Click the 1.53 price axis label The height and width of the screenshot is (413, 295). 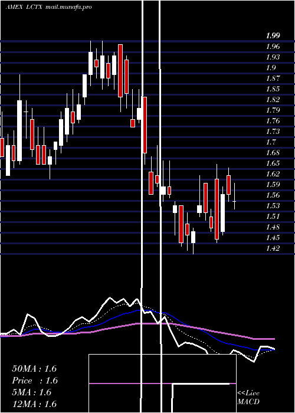pos(273,206)
